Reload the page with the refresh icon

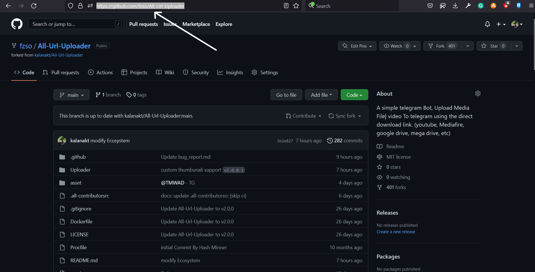click(x=34, y=6)
